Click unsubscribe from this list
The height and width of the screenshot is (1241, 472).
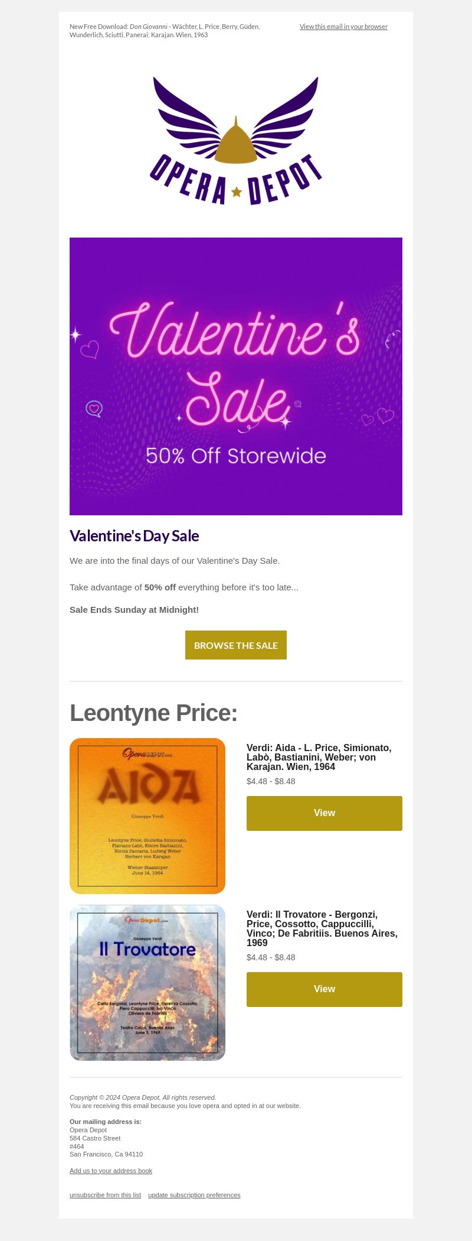(105, 1195)
